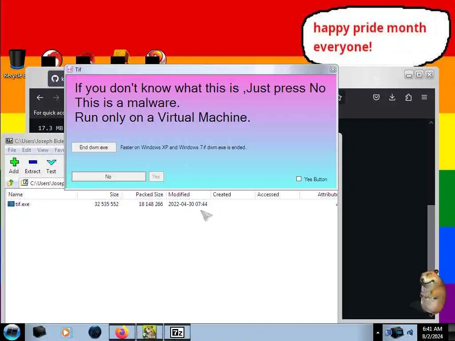Viewport: 455px width, 341px height.
Task: Sort by the Modified column header
Action: coord(188,194)
